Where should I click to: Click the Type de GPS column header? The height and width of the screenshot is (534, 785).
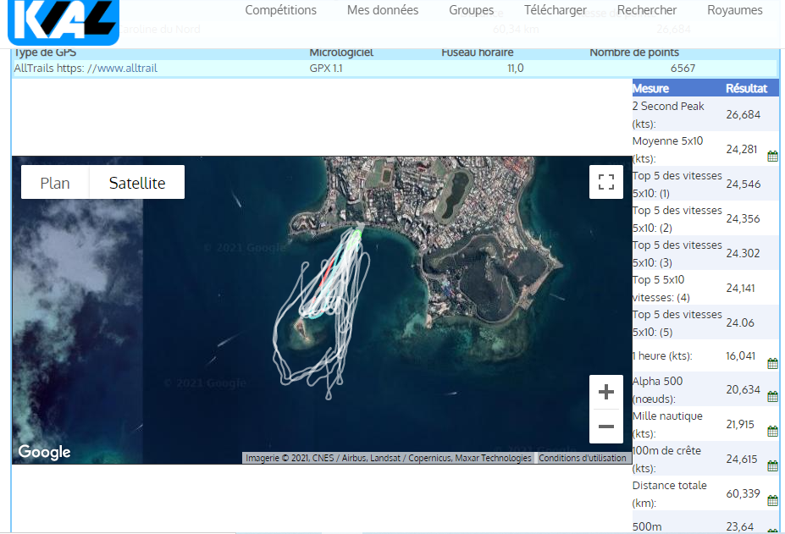45,52
